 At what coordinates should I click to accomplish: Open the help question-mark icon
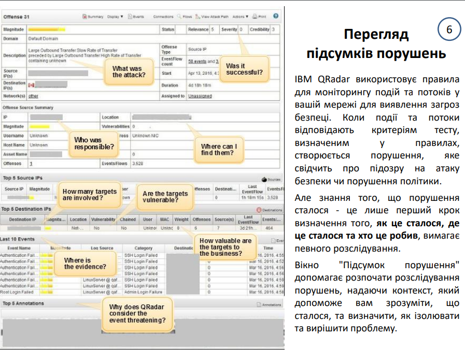tap(276, 16)
